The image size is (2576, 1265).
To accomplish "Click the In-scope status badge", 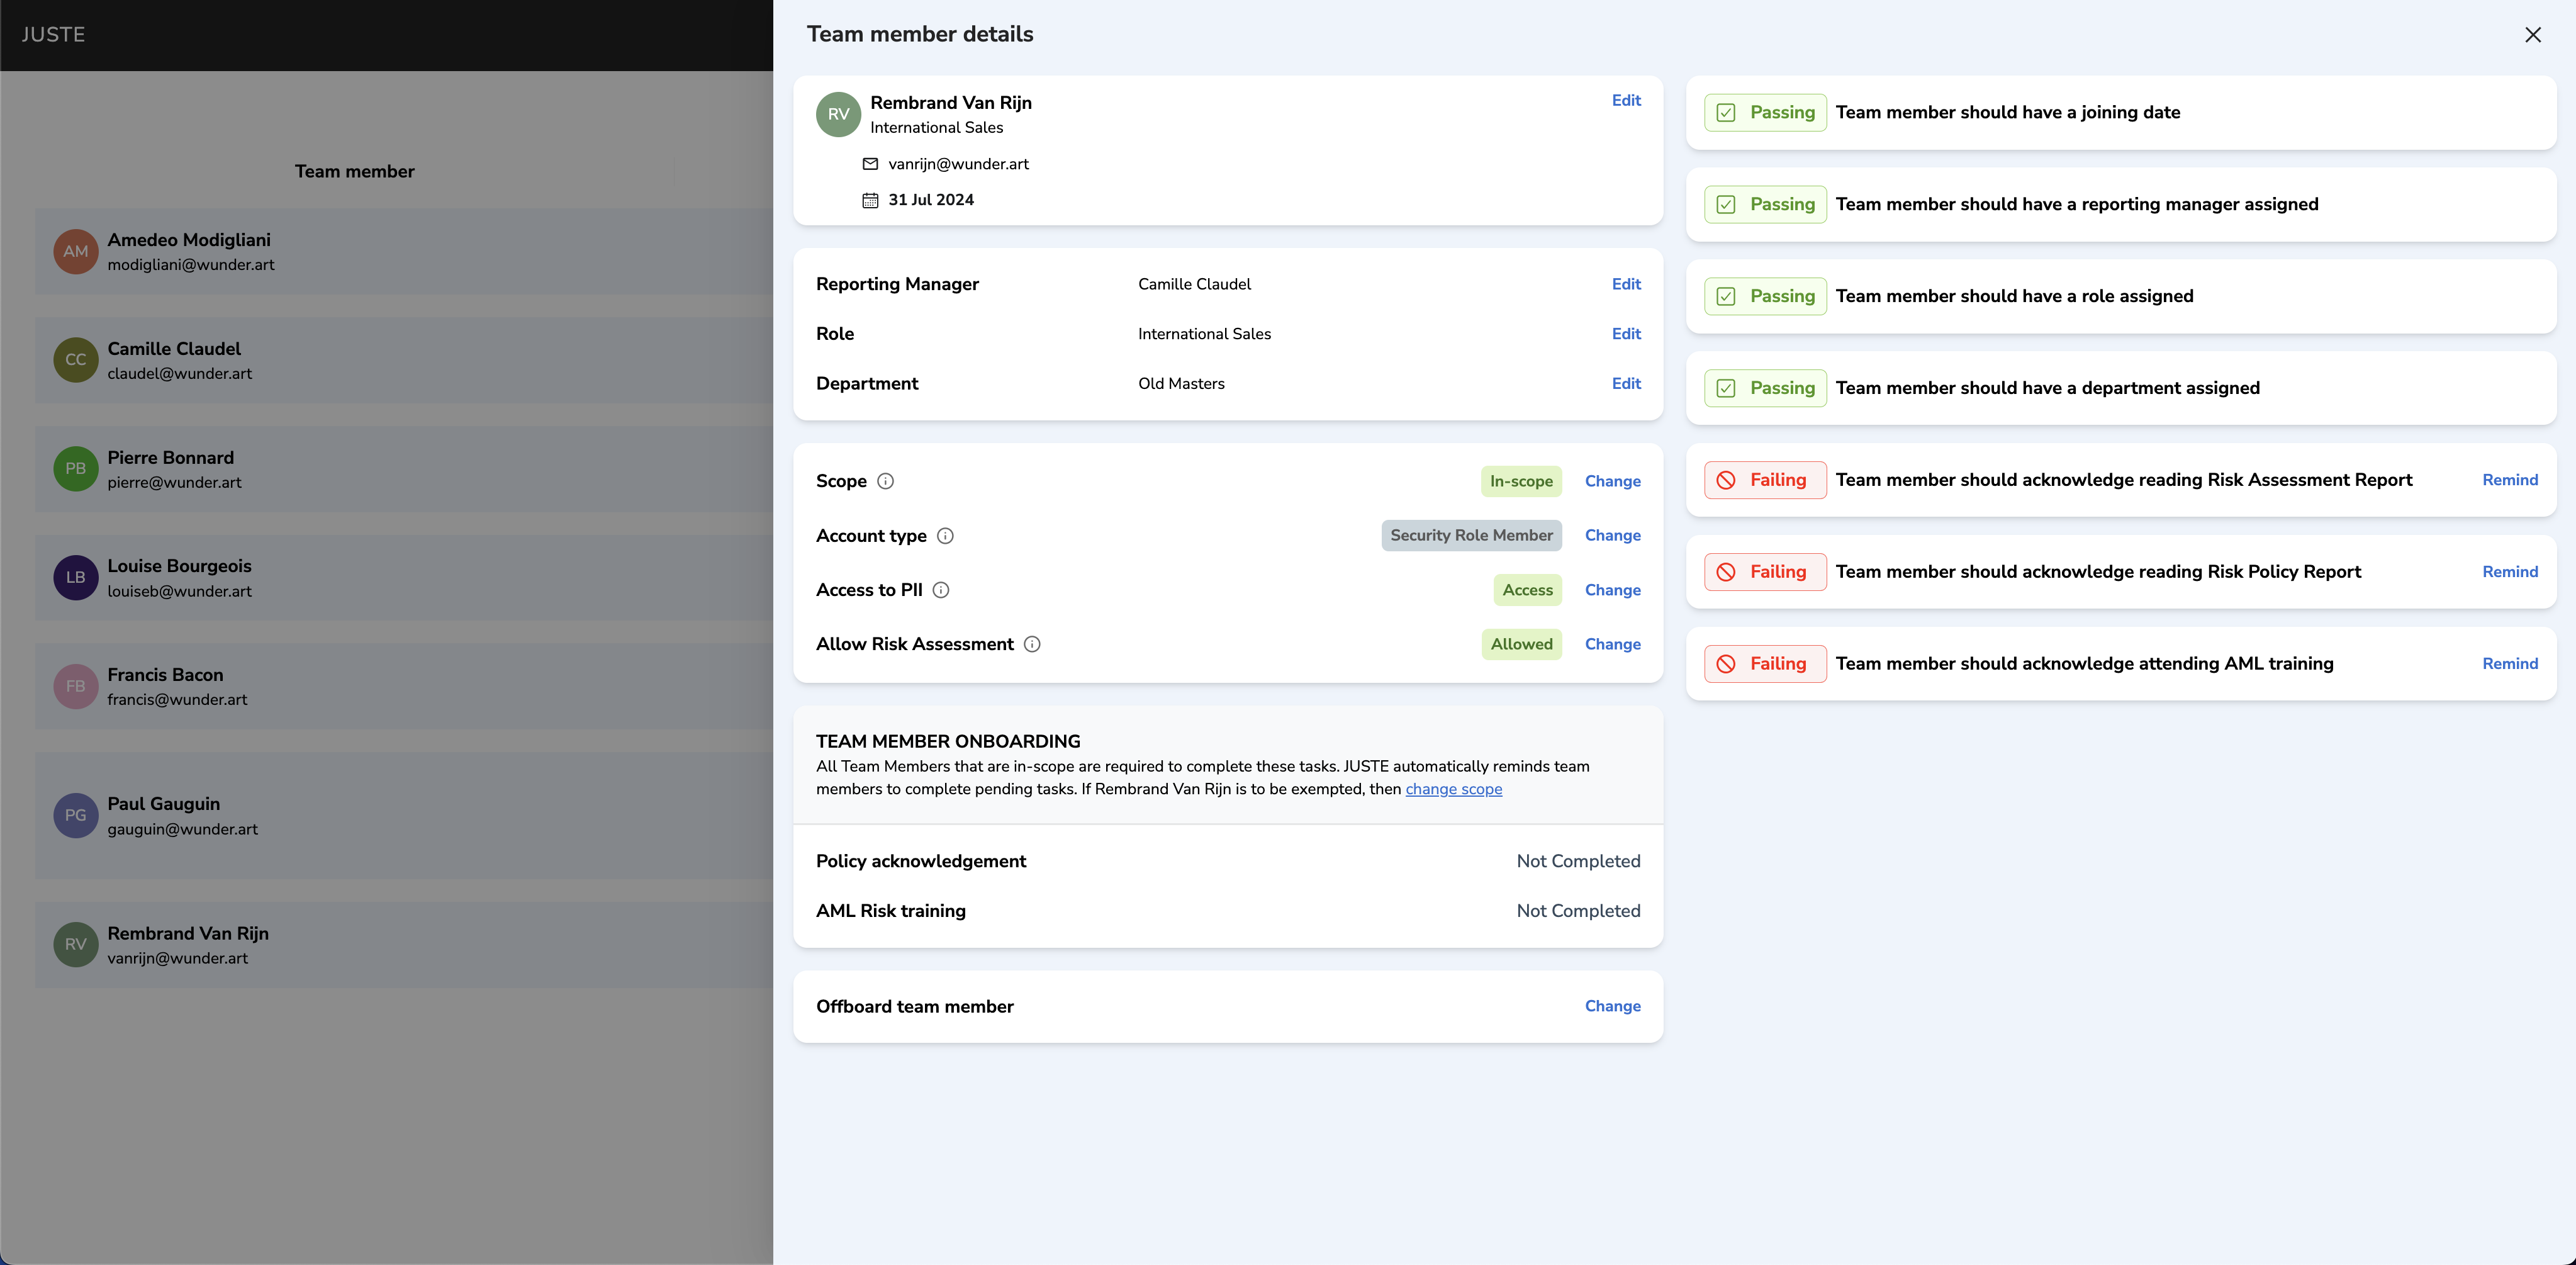I will [1520, 481].
